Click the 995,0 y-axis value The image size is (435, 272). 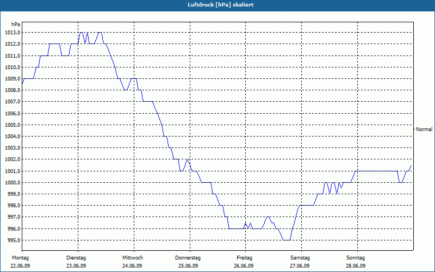14,240
